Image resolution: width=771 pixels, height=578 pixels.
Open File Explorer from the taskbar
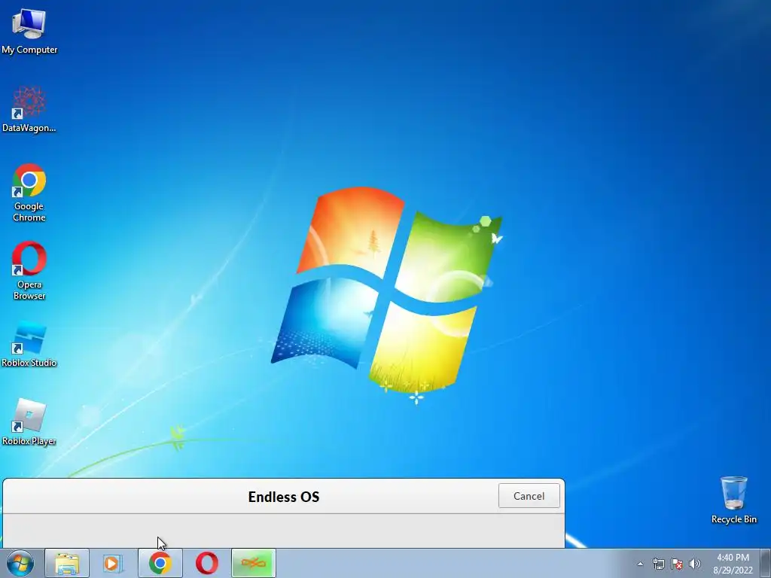(x=67, y=563)
